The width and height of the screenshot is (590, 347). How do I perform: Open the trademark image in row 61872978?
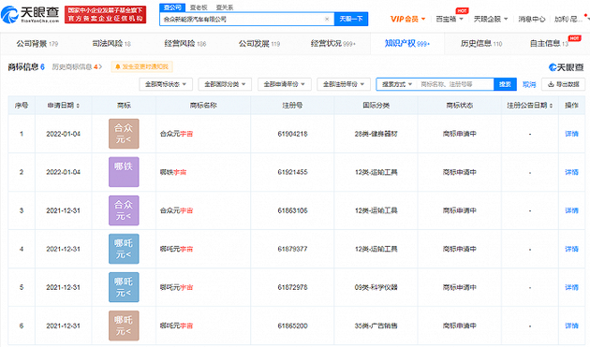pos(124,287)
